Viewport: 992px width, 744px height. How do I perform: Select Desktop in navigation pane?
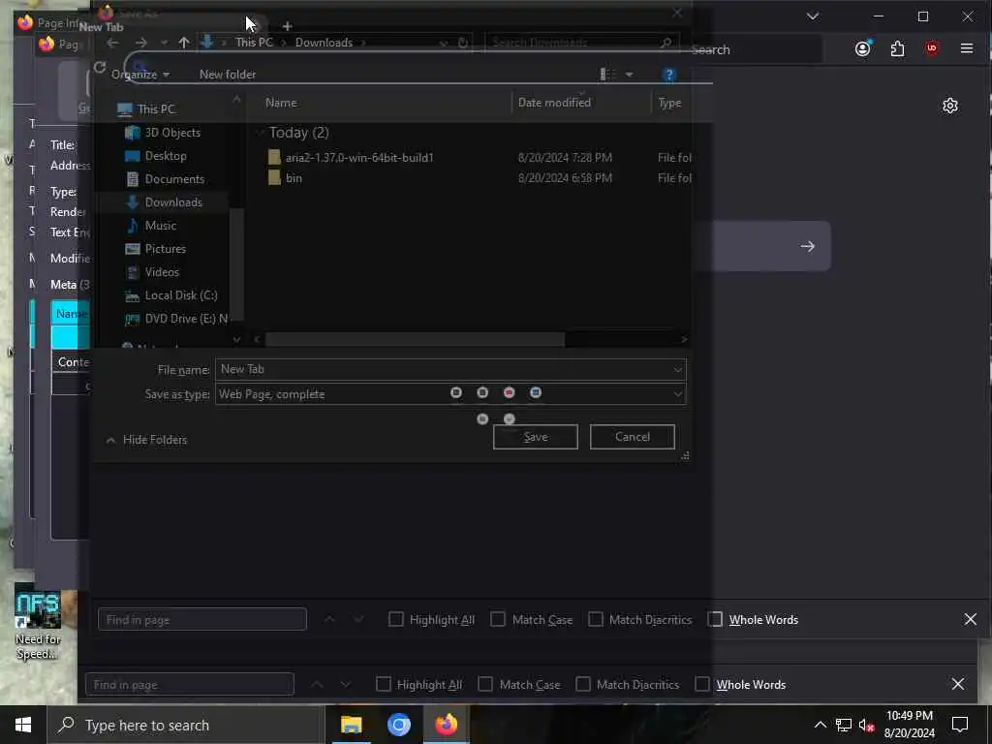[x=166, y=156]
